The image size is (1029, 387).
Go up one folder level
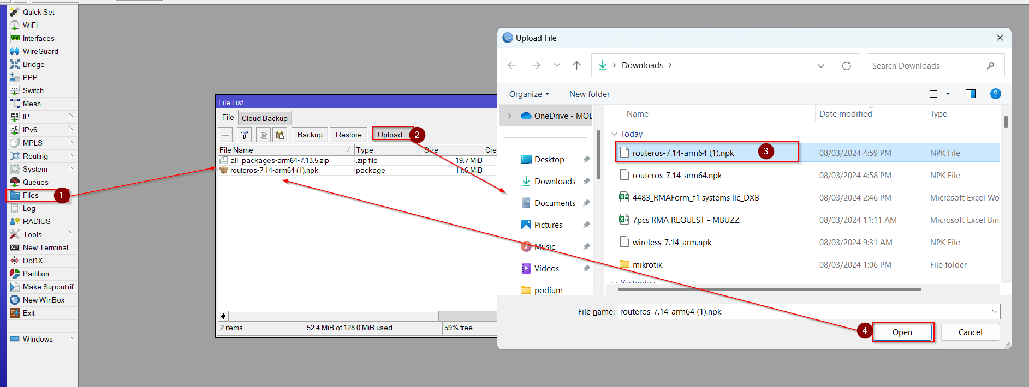(x=576, y=65)
